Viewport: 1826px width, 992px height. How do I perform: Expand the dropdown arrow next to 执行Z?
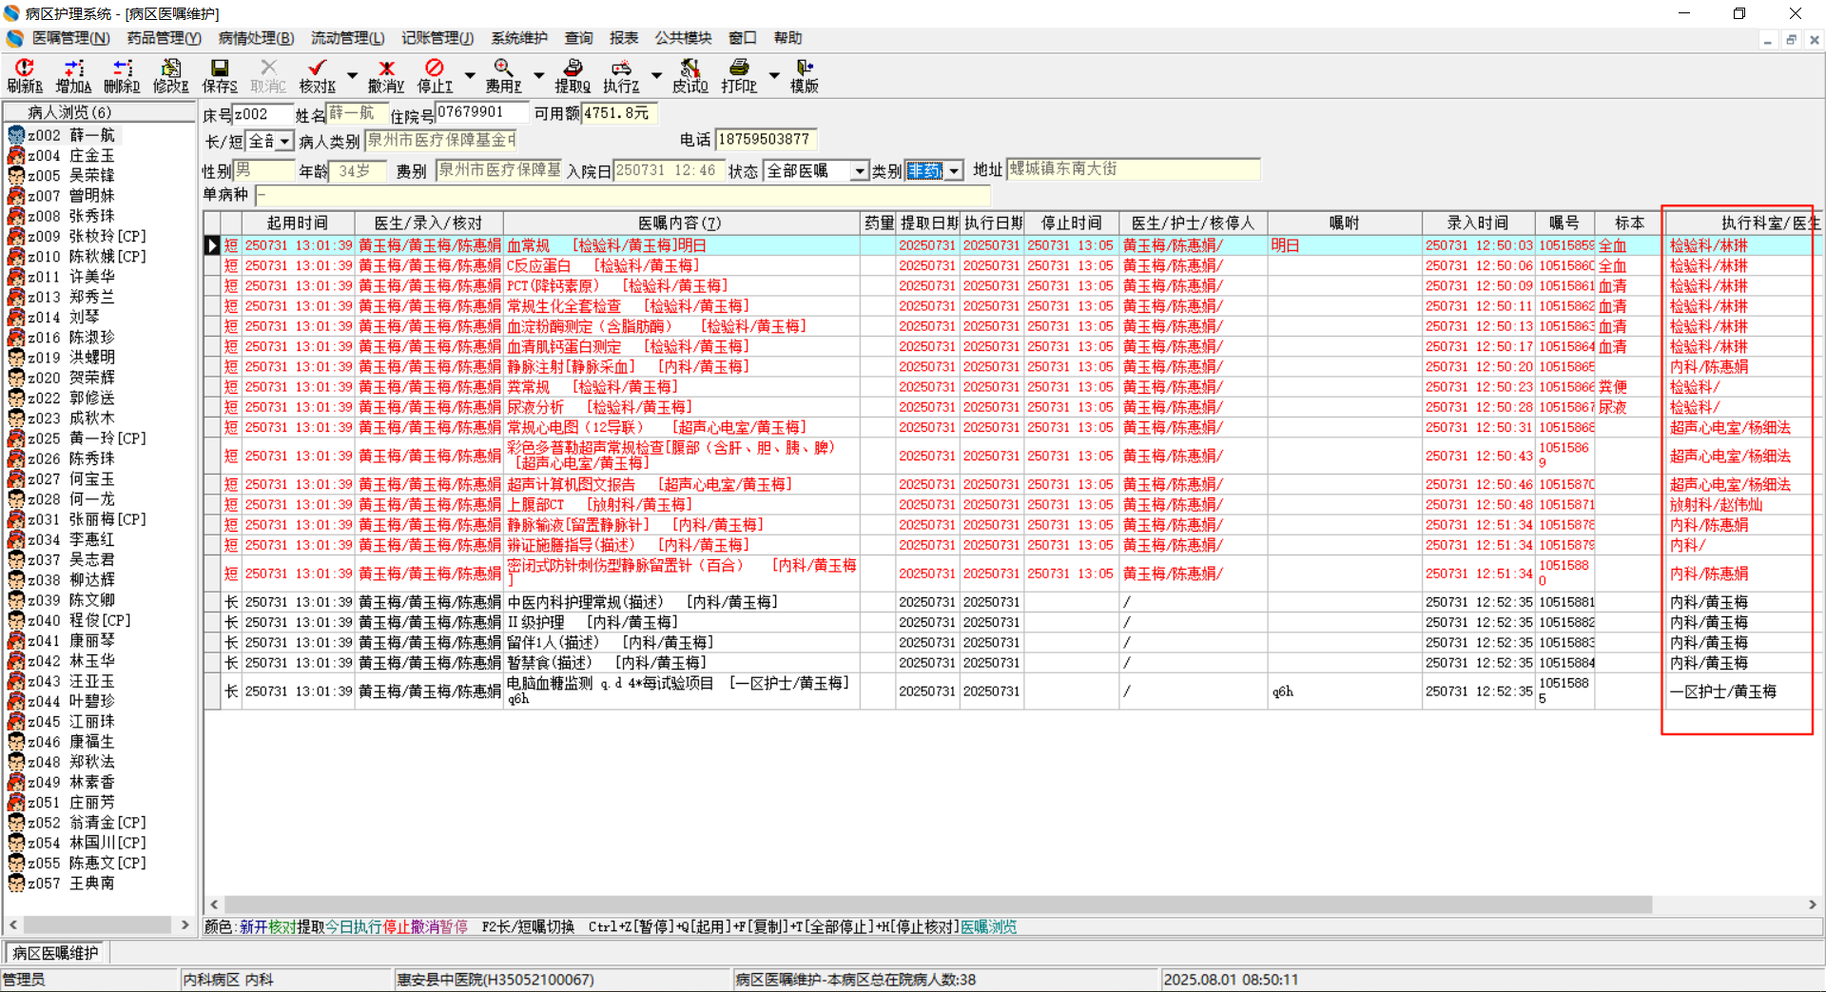click(x=656, y=75)
